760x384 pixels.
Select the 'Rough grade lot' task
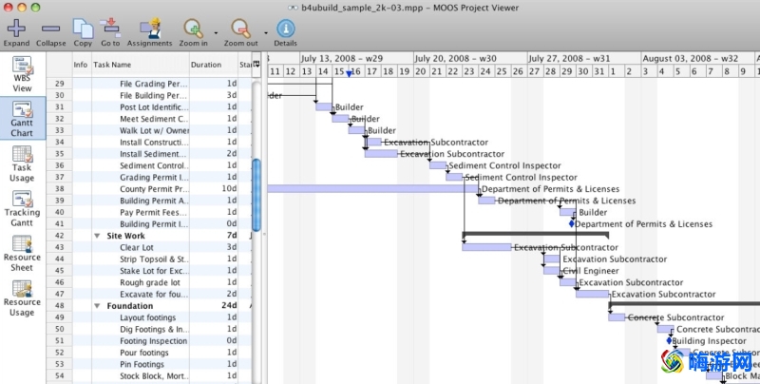150,282
